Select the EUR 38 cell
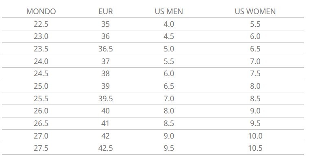Viewport: 309px width, 158px height. [105, 74]
